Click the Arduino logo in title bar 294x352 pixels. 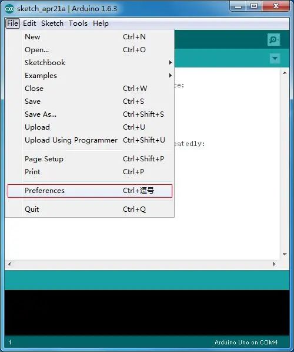pyautogui.click(x=9, y=9)
